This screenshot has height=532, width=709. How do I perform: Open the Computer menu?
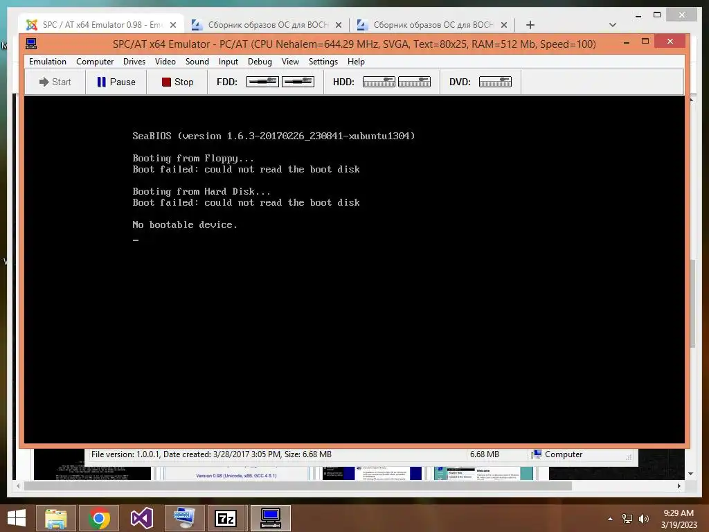[x=94, y=62]
